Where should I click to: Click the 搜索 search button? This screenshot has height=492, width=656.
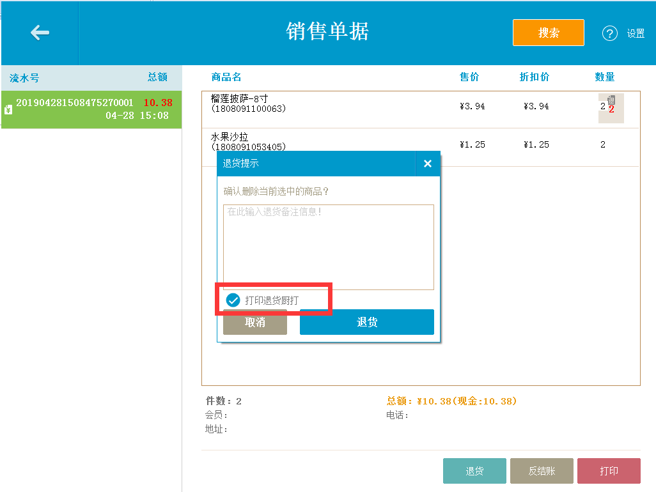point(548,33)
